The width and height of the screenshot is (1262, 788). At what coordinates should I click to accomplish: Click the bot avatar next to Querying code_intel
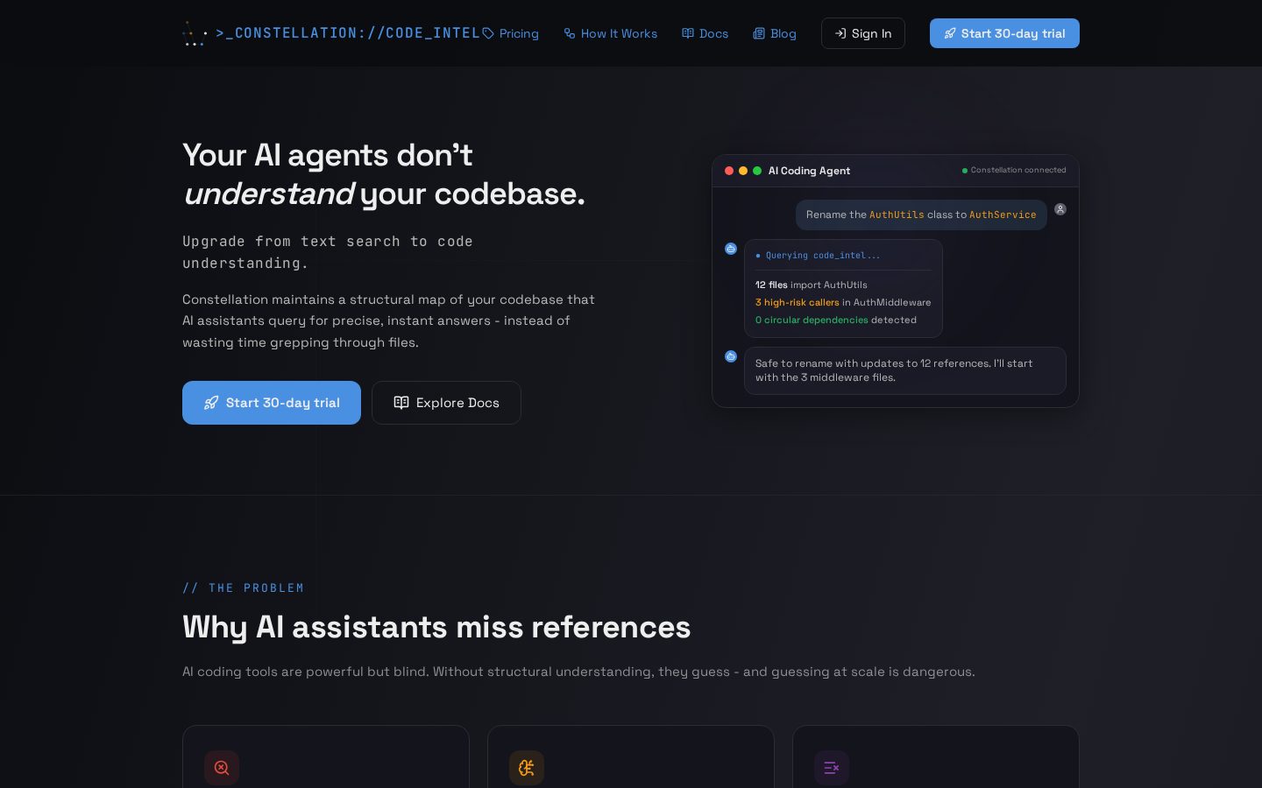pos(731,249)
